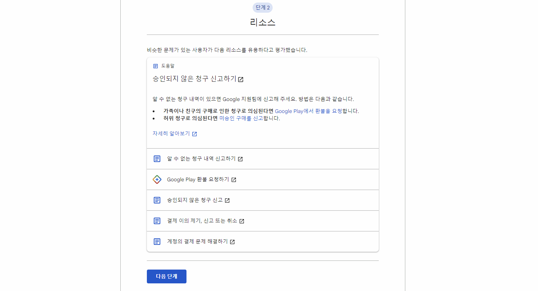
Task: Click the external link icon after Google Play 환불 요청하기
Action: (234, 179)
